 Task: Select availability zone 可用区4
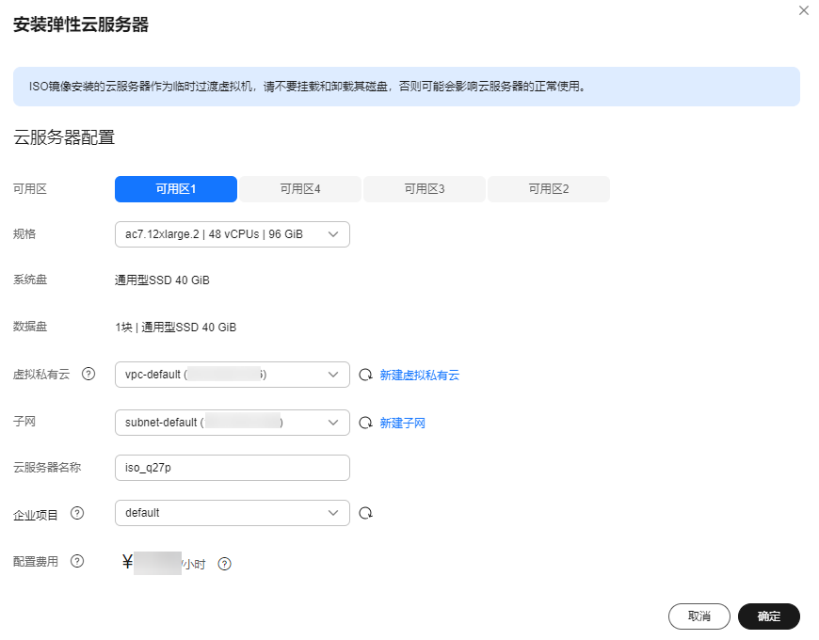tap(300, 189)
